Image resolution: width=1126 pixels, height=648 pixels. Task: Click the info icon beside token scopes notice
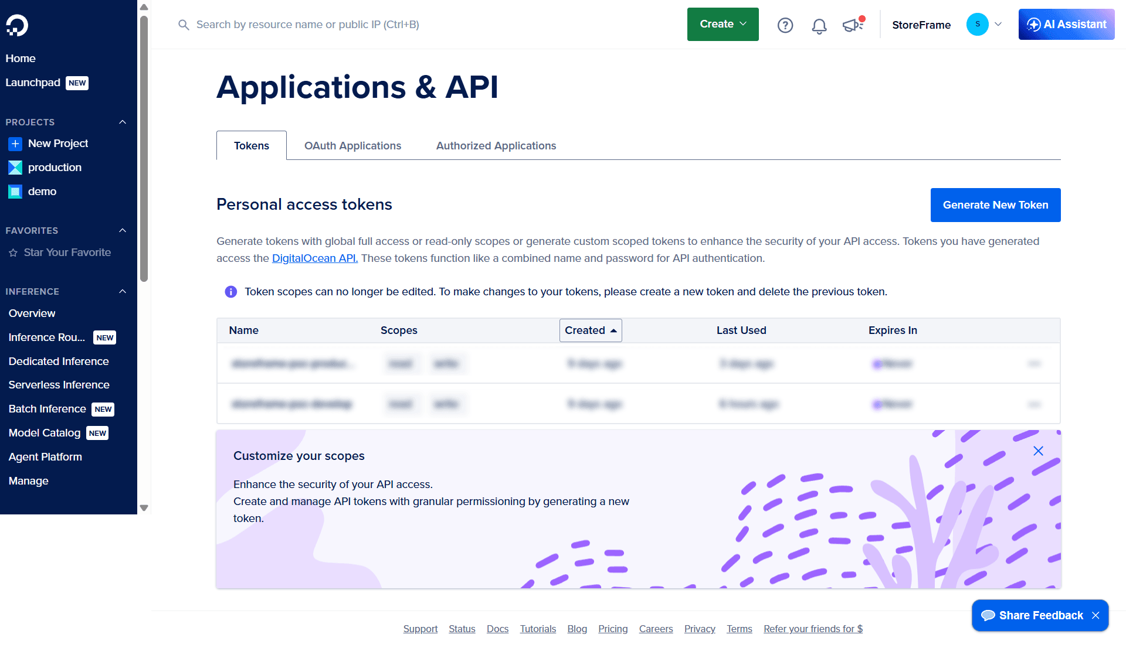(x=231, y=292)
